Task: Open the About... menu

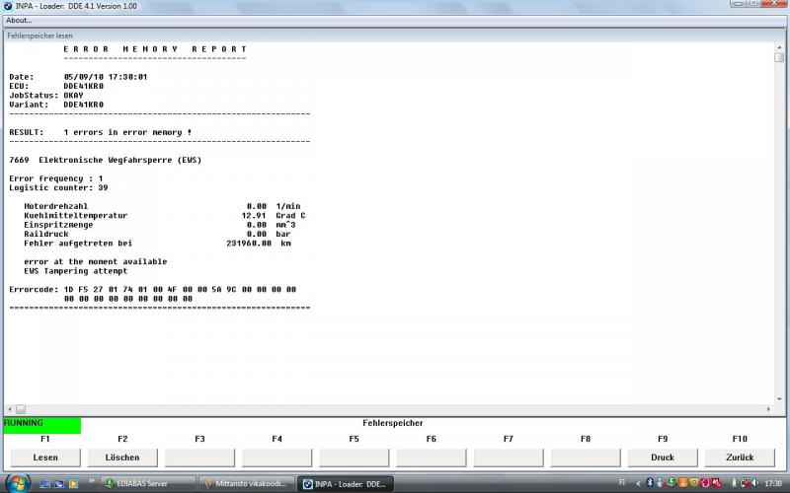Action: pyautogui.click(x=19, y=20)
